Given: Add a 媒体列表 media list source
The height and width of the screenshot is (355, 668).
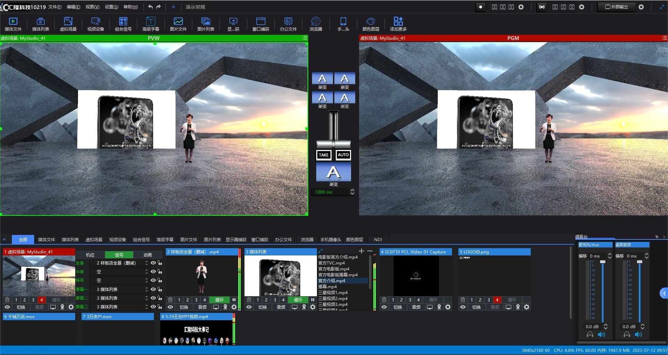Looking at the screenshot, I should coord(40,24).
